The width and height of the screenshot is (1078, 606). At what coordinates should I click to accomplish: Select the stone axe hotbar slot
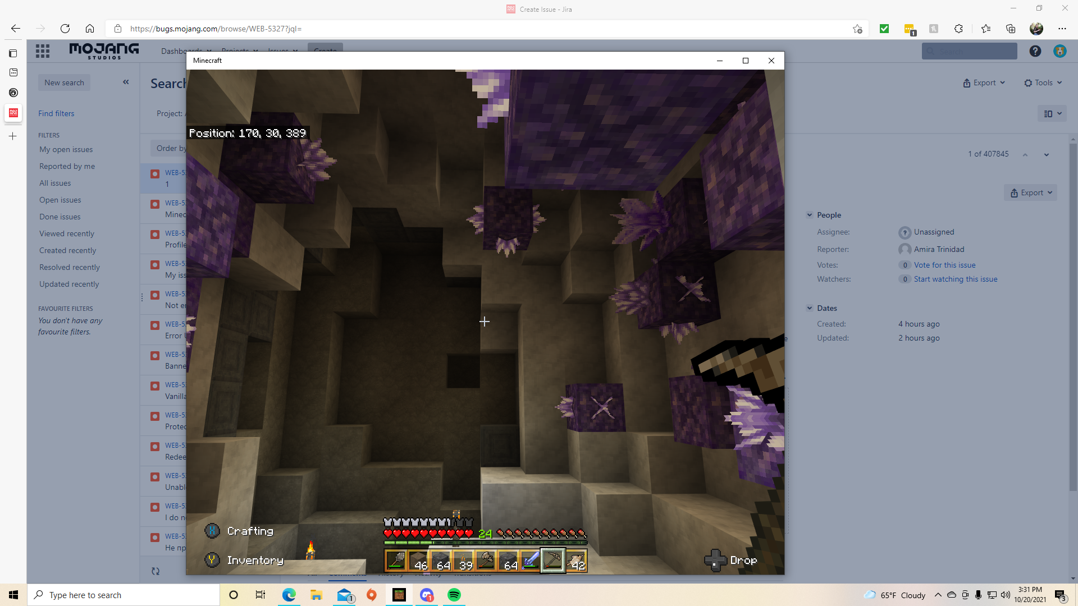[x=486, y=560]
